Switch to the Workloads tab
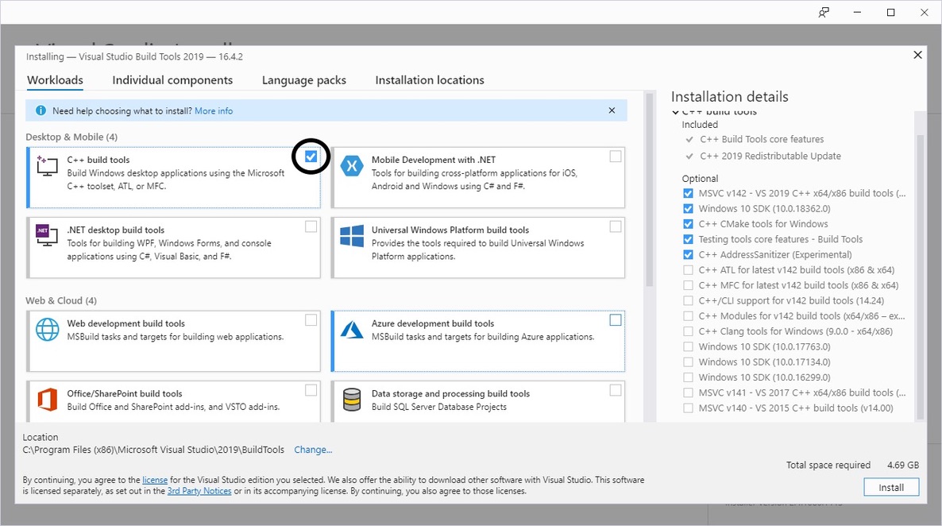The width and height of the screenshot is (942, 526). click(56, 80)
